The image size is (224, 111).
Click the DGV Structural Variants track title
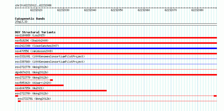point(35,32)
